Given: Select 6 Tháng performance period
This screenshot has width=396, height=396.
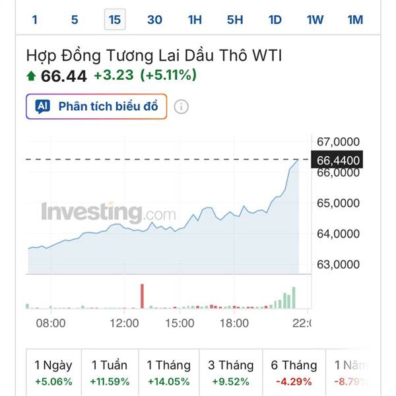Looking at the screenshot, I should (294, 373).
